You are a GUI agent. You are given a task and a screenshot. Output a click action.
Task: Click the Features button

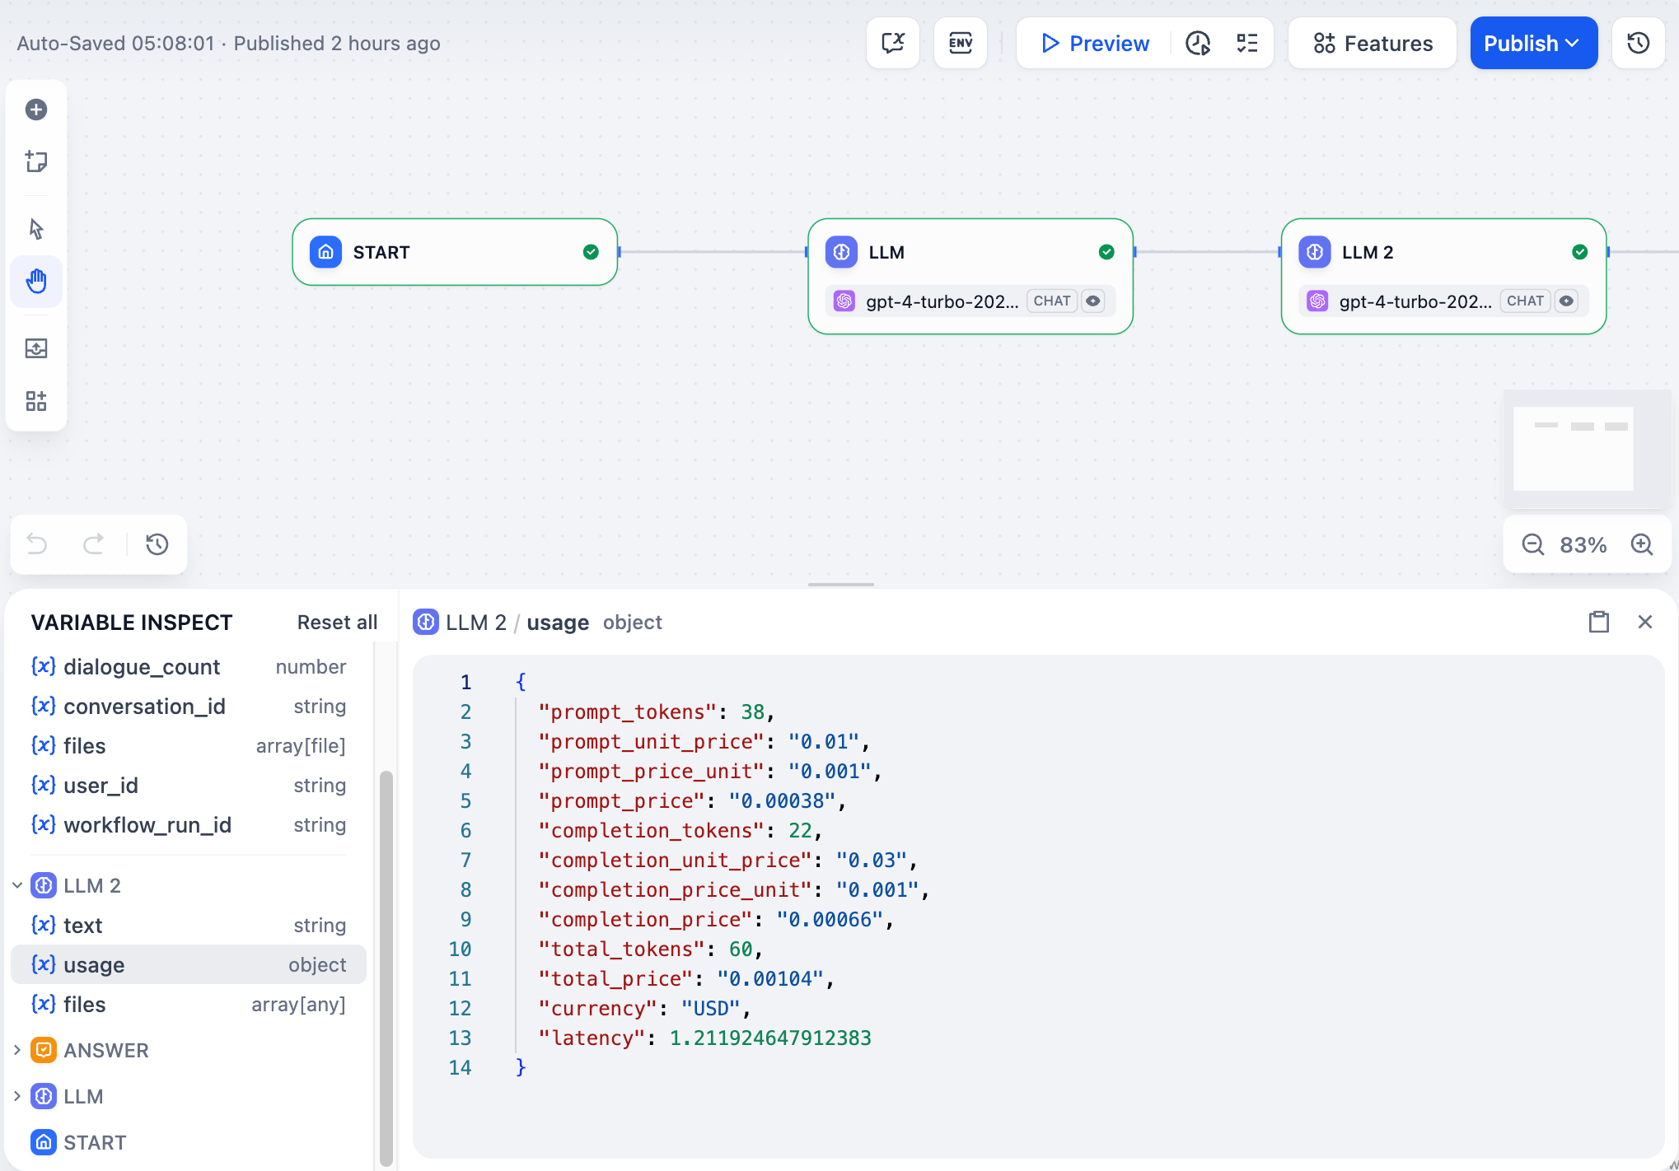coord(1373,43)
